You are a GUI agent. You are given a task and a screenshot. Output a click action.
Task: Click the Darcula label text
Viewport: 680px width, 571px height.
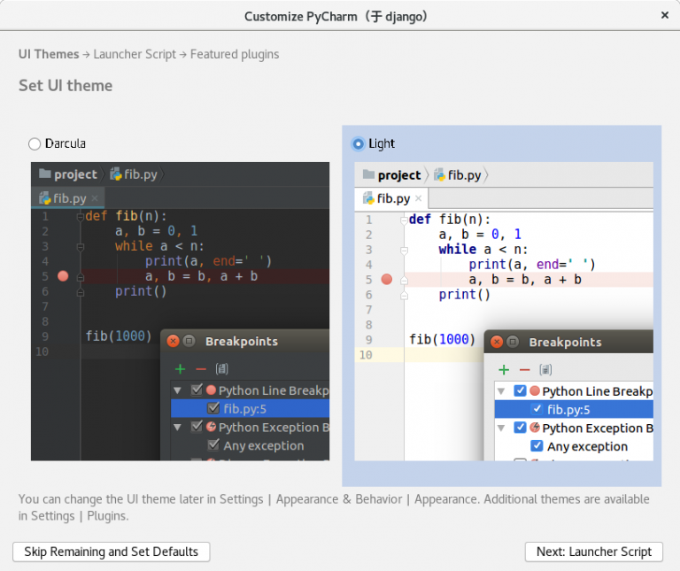click(x=66, y=143)
